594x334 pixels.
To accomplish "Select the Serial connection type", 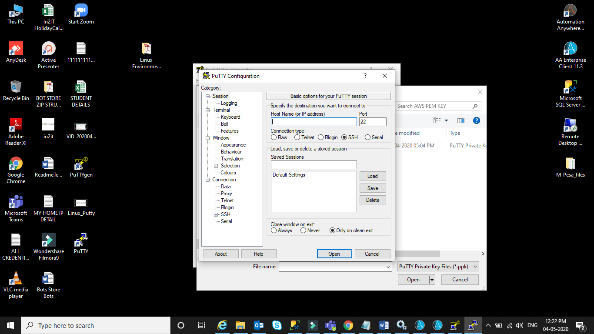I will click(368, 137).
